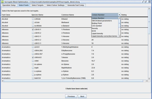Screen dimensions: 152x99
Task: Click the Next button
Action: tap(82, 96)
